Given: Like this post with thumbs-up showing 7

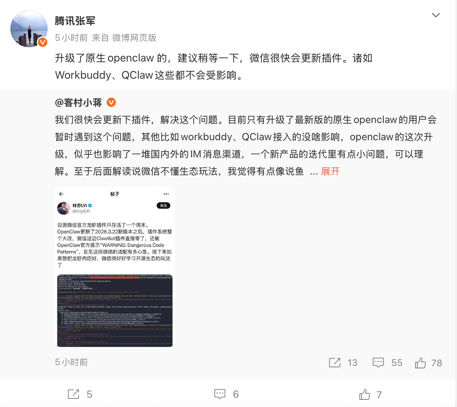Looking at the screenshot, I should click(370, 394).
